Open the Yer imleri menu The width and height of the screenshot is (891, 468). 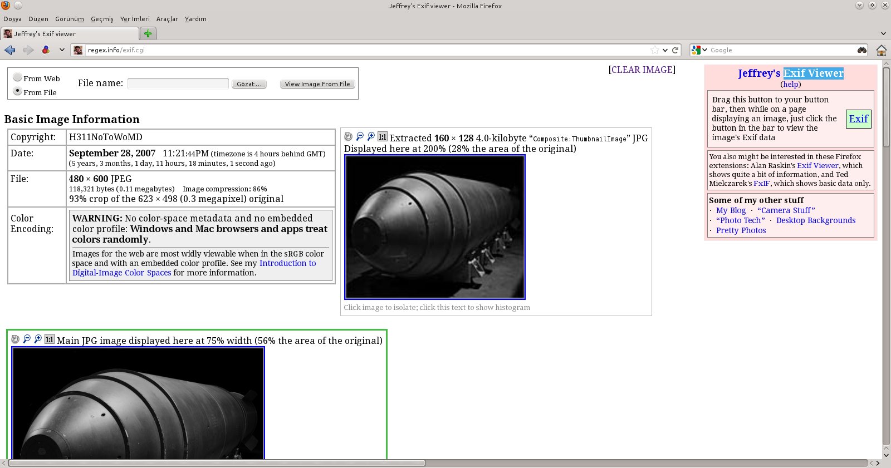135,19
